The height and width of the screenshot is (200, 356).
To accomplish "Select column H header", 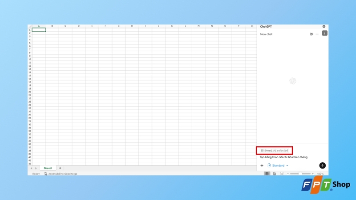I will coord(132,26).
